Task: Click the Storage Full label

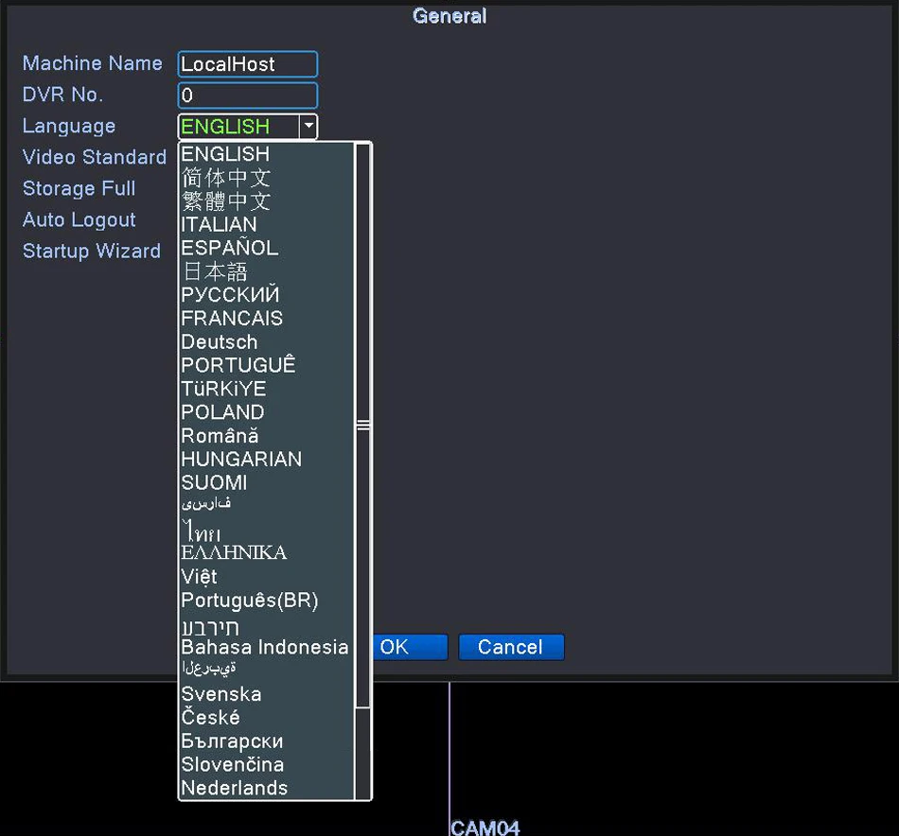Action: coord(79,188)
